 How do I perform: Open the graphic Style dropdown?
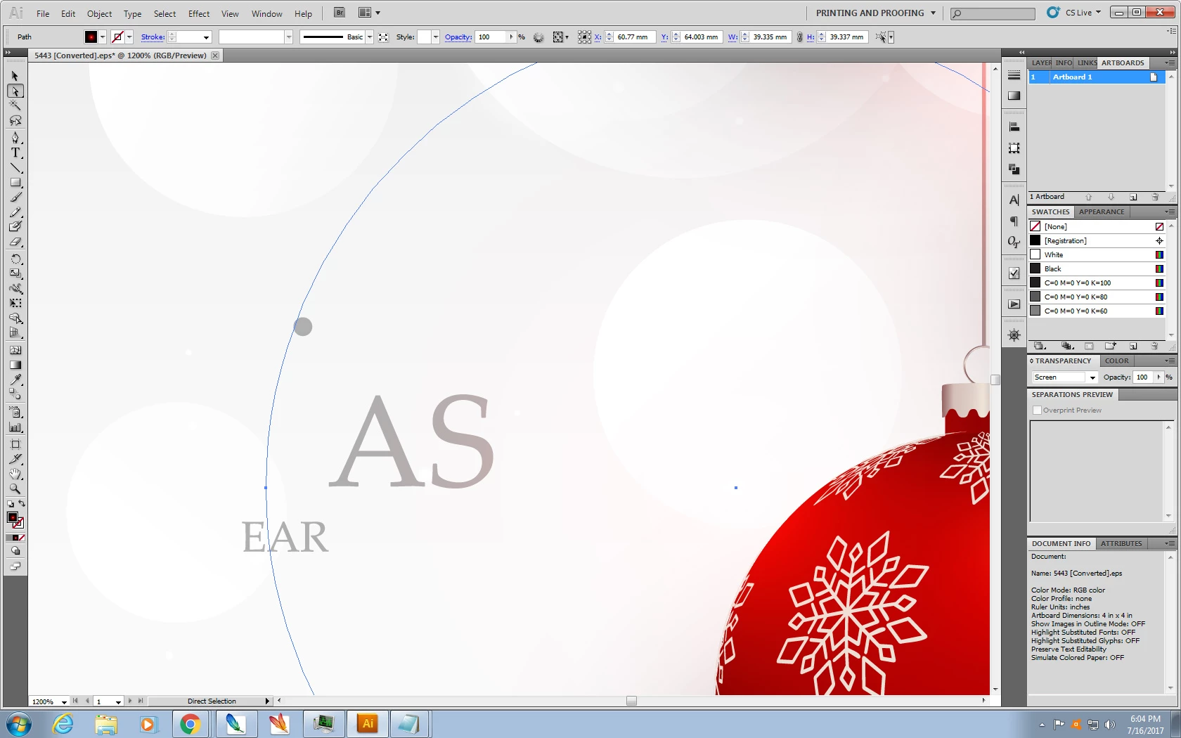(436, 37)
